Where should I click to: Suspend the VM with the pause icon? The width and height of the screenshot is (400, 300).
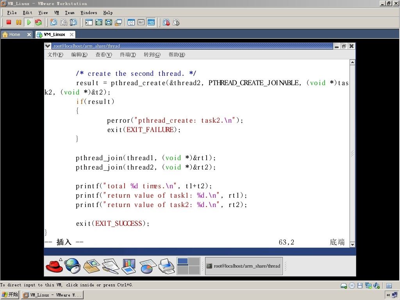pos(19,22)
